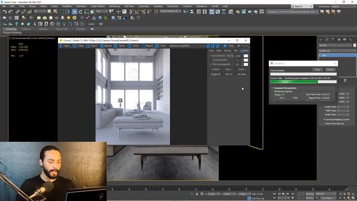Activate the Select and Rotate tool

click(80, 11)
